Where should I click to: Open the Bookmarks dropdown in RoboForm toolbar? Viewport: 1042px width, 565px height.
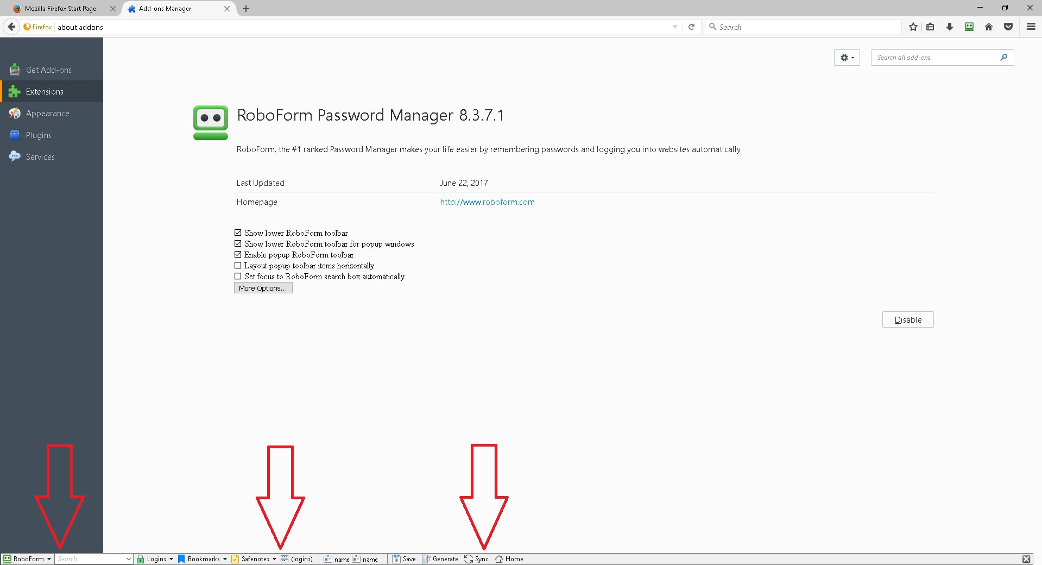203,559
